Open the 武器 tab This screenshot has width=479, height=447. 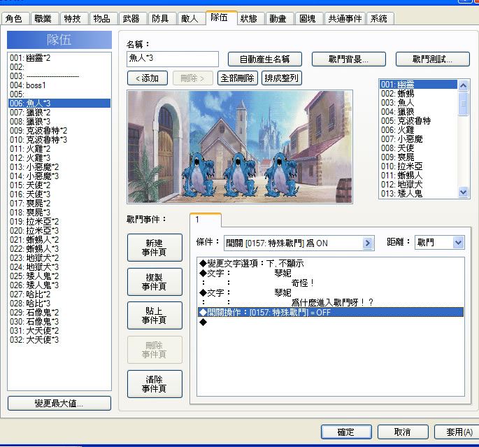[133, 19]
